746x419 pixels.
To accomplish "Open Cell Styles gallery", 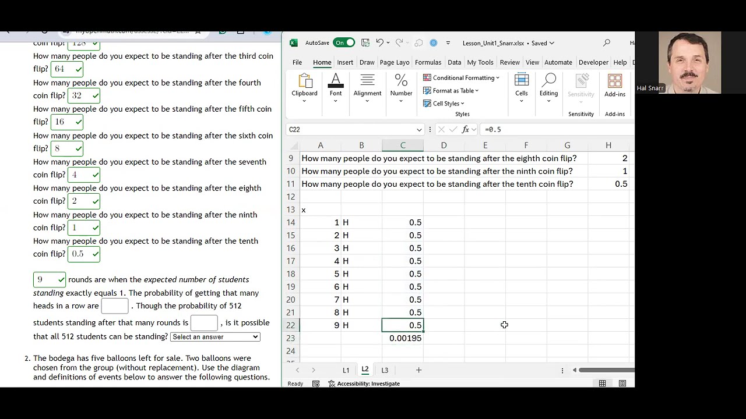I will tap(444, 104).
